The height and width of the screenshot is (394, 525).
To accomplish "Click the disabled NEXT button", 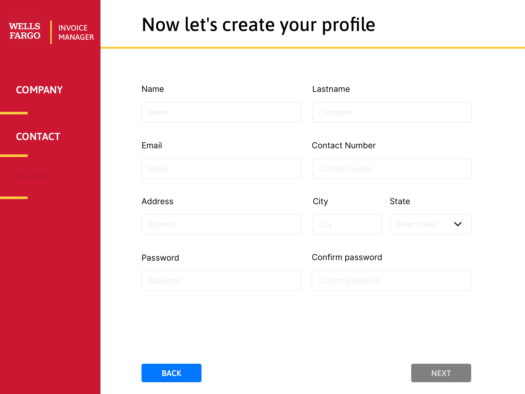I will coord(441,373).
